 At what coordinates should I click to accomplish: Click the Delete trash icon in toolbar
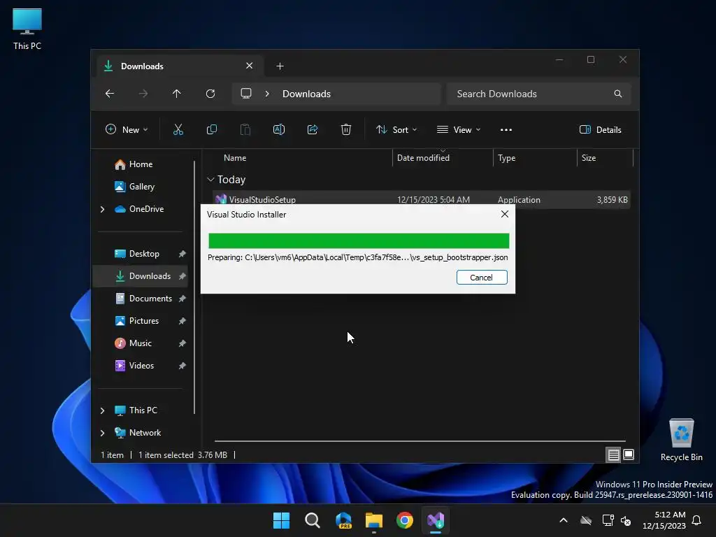[x=346, y=129]
